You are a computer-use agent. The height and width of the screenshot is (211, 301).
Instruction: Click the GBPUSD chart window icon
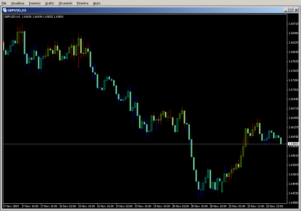[5, 10]
